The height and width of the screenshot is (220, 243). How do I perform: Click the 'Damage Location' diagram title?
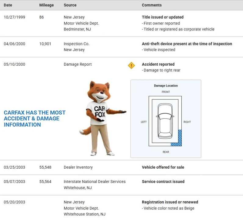click(x=166, y=86)
